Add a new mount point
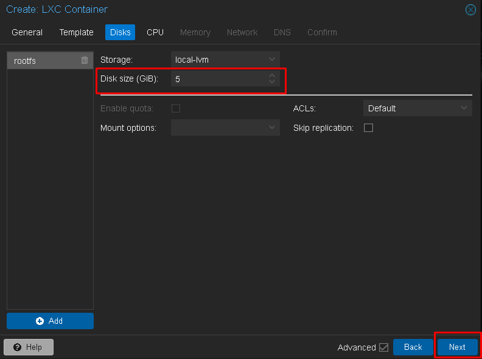Viewport: 482px width, 359px height. point(50,321)
